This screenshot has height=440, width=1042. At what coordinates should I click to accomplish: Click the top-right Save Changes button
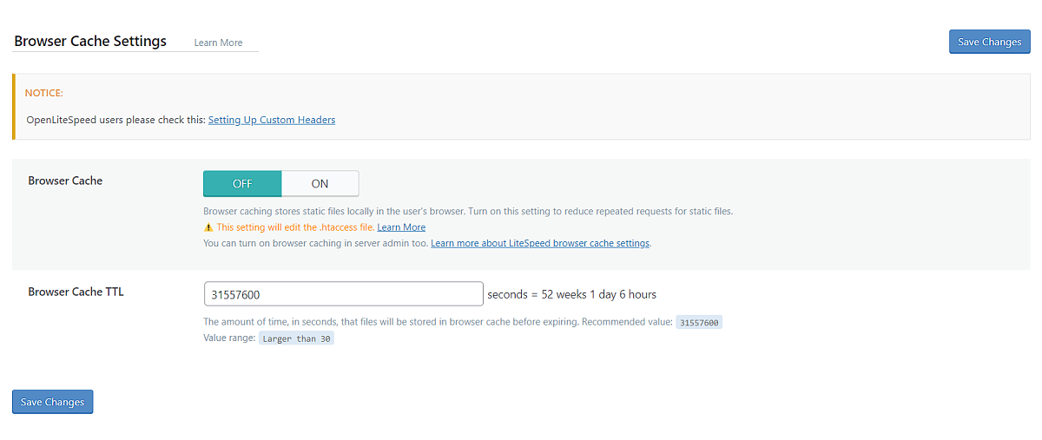989,42
